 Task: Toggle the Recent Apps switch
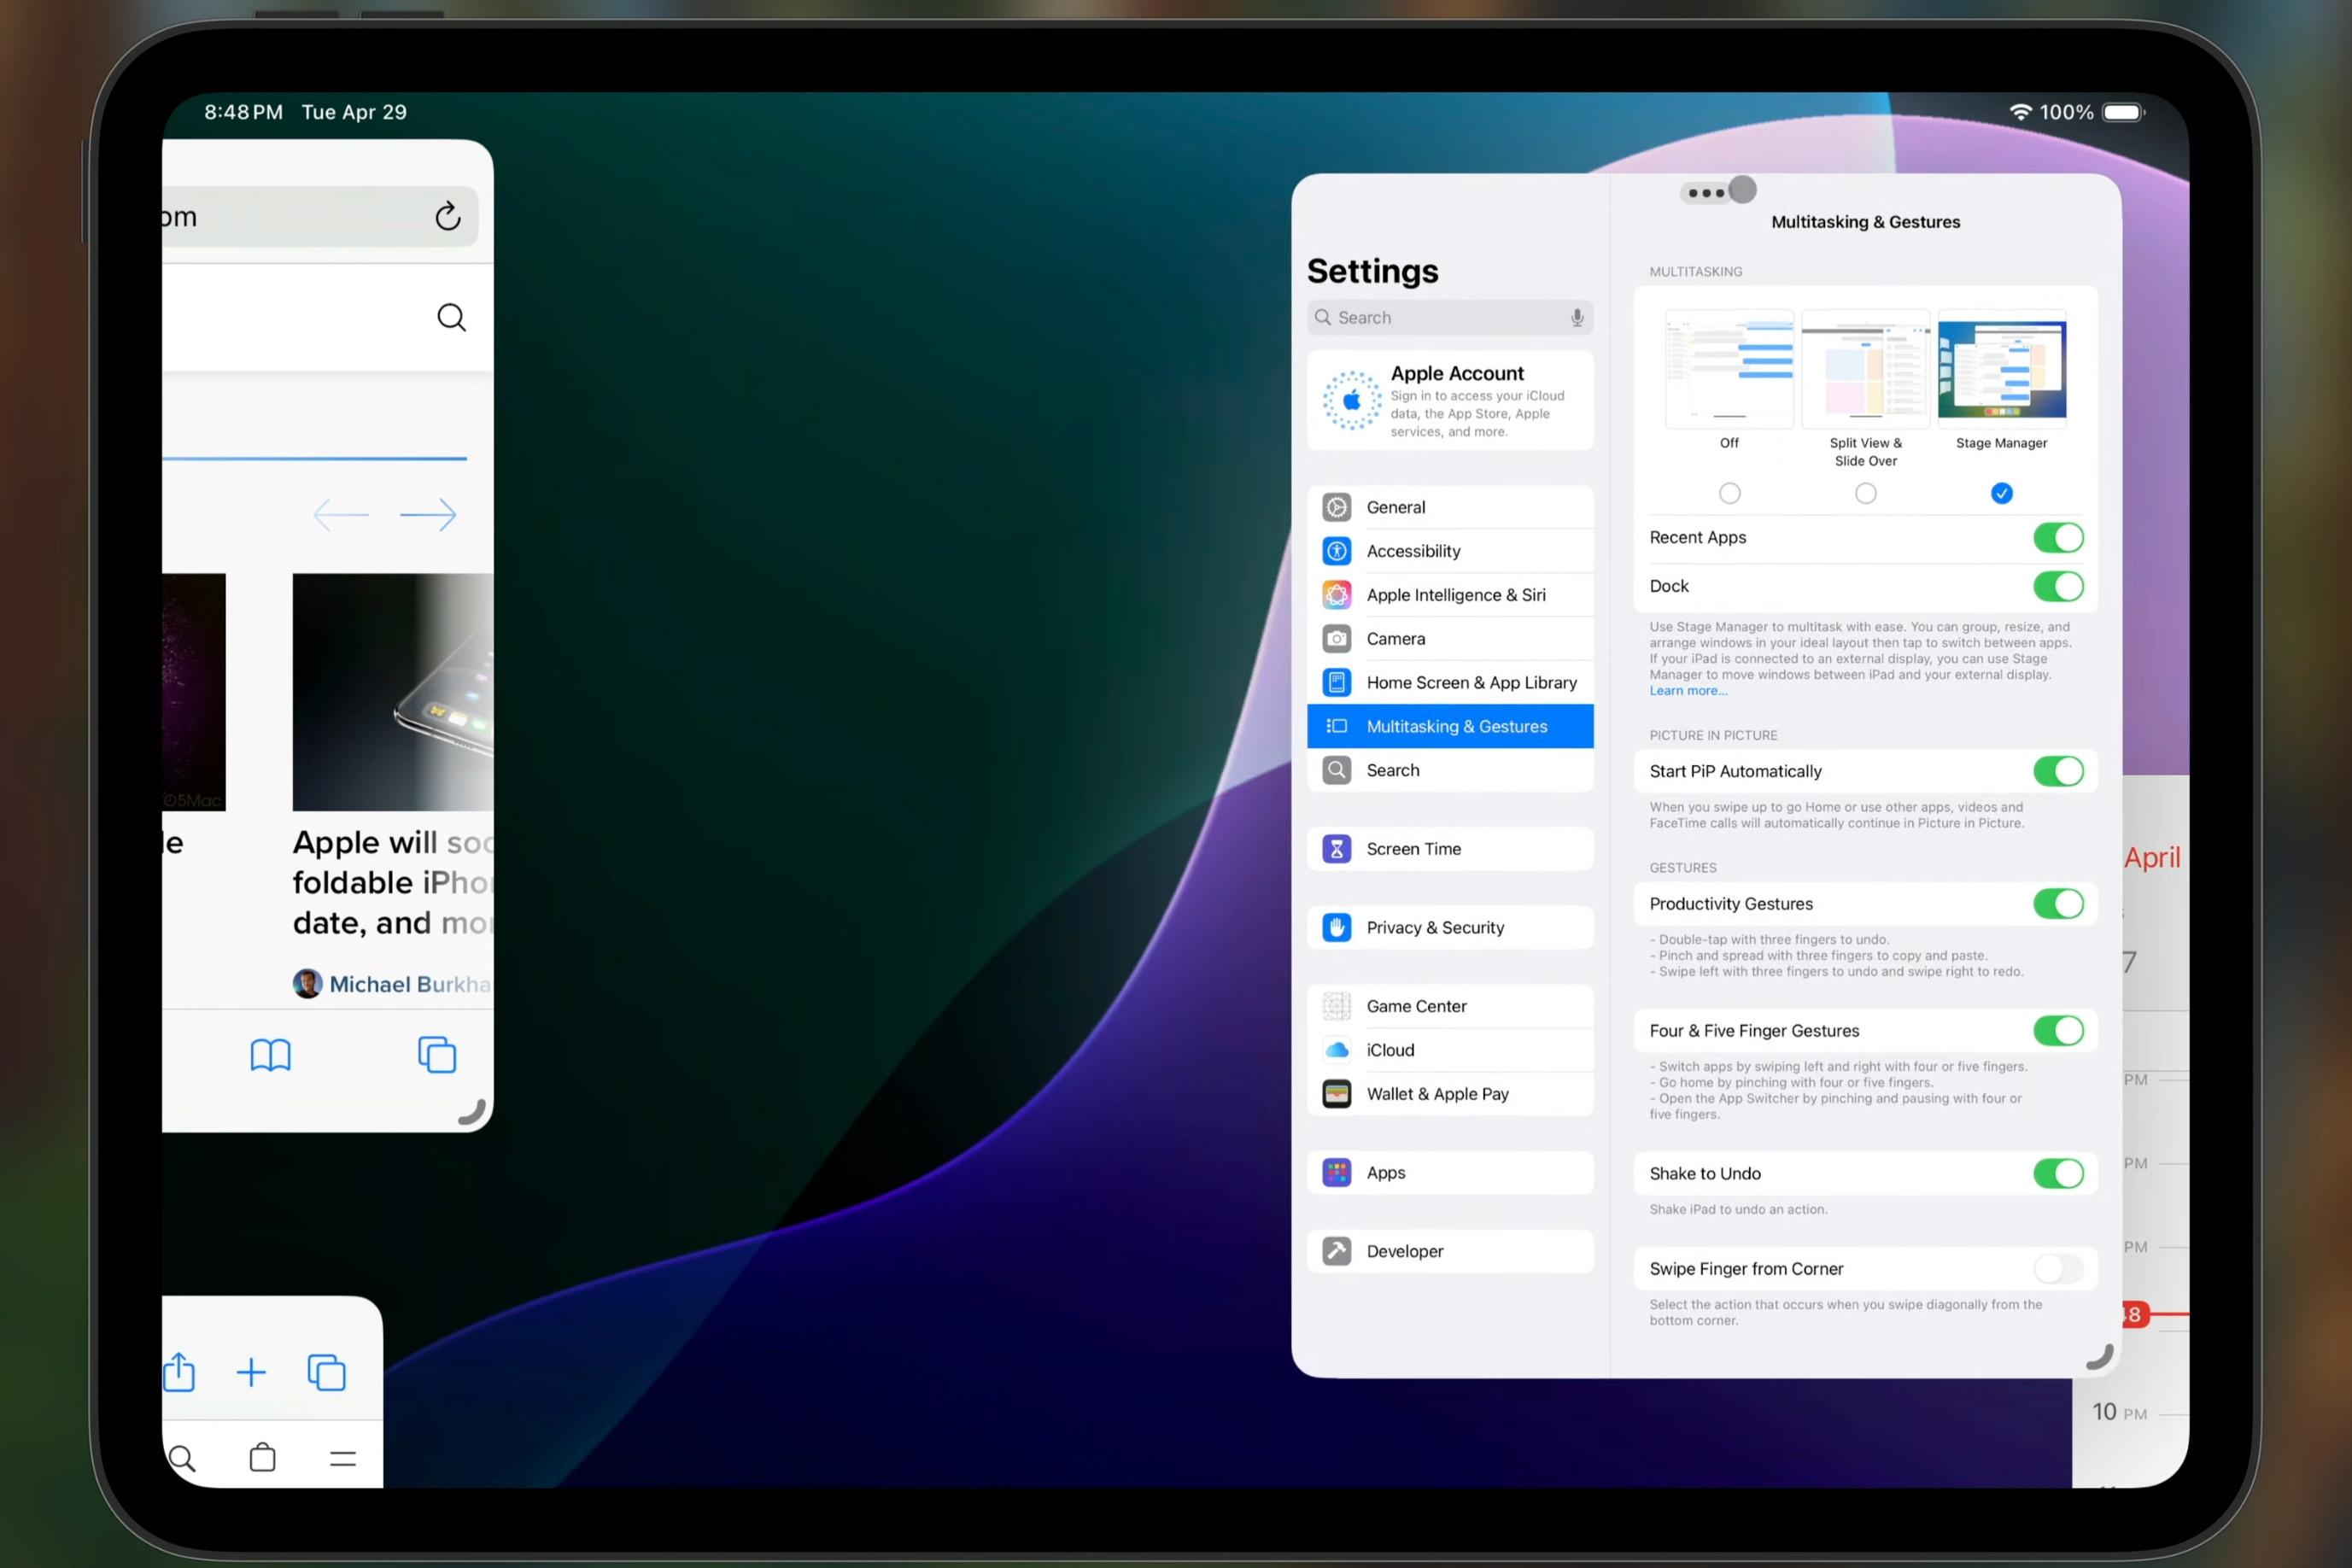[x=2058, y=538]
